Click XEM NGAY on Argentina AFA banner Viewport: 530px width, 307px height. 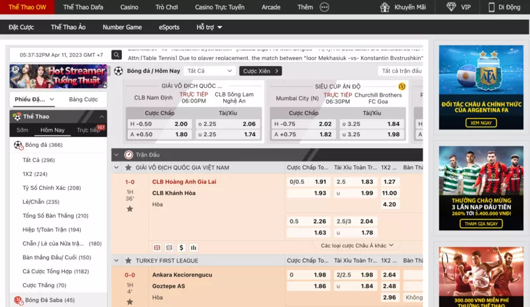click(x=481, y=123)
